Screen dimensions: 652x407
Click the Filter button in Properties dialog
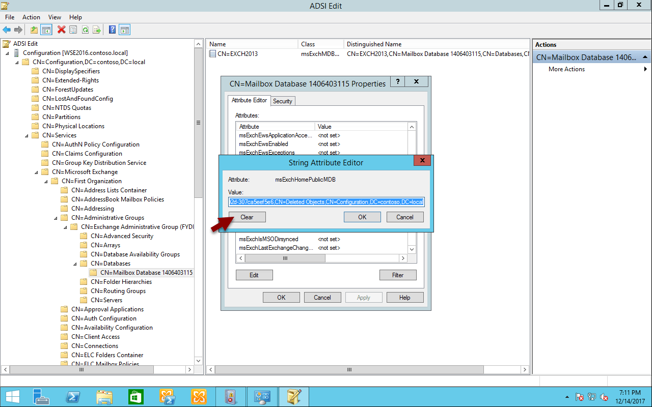pyautogui.click(x=398, y=275)
